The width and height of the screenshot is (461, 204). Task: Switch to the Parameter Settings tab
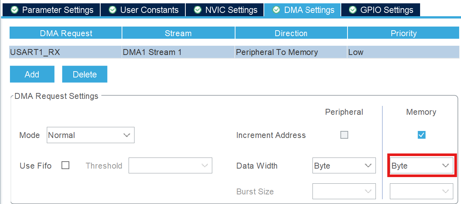tap(51, 10)
